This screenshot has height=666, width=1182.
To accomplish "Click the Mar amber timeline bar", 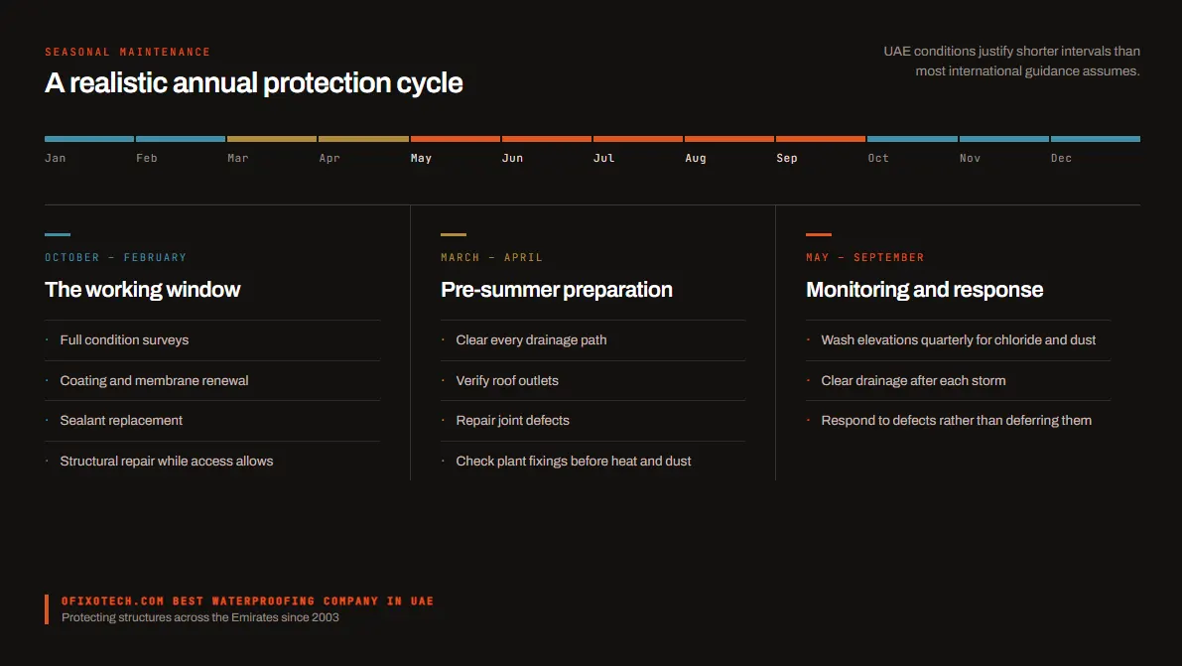I will tap(271, 139).
